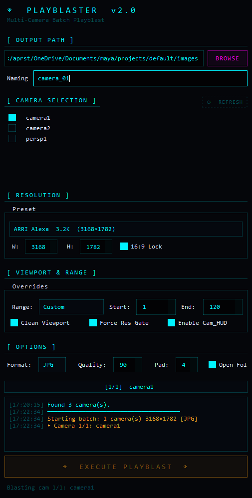Screen dimensions: 252x498
Task: Click the [1/1] camera1 progress bar
Action: click(x=126, y=387)
